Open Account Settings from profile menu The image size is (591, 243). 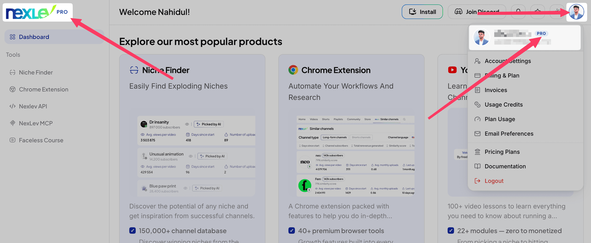525,61
